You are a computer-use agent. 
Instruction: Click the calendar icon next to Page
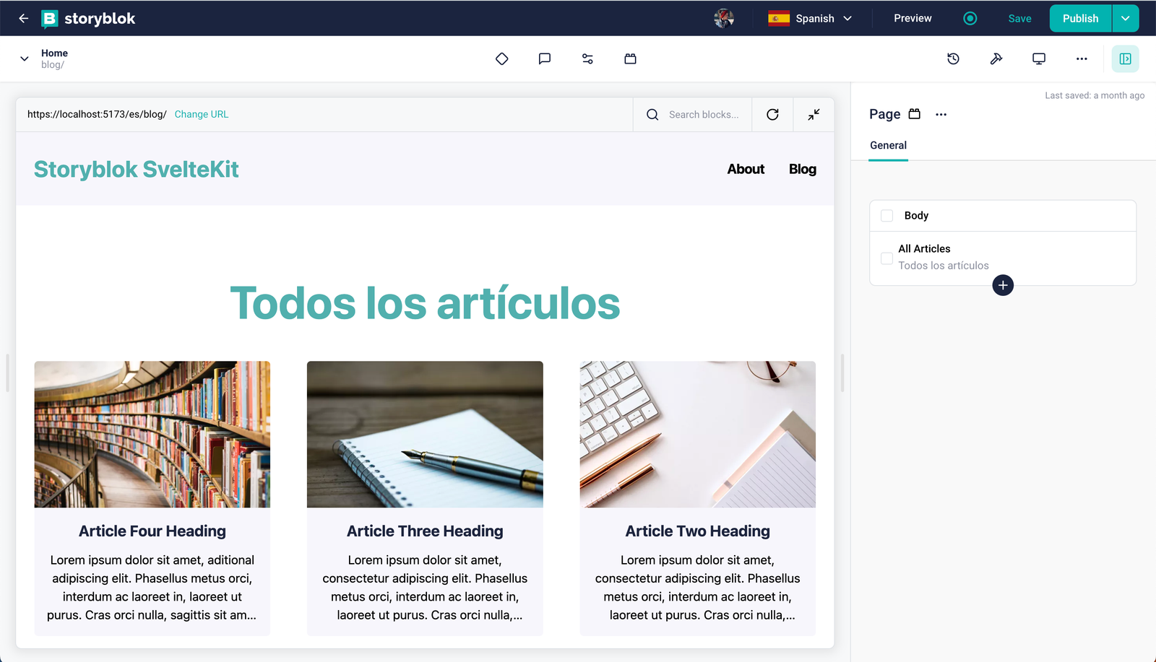point(915,114)
